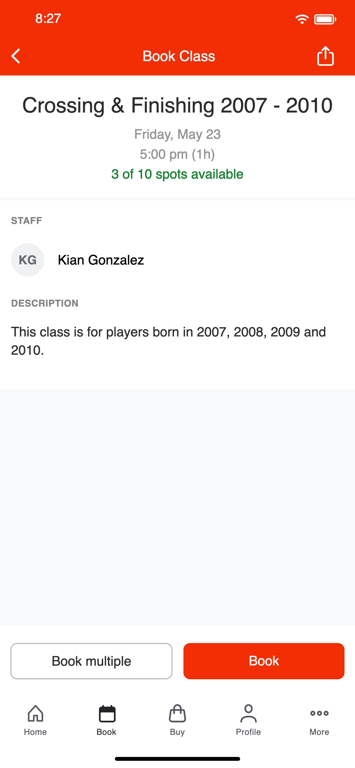Image resolution: width=355 pixels, height=768 pixels.
Task: Select Kian Gonzalez staff name
Action: pyautogui.click(x=101, y=260)
